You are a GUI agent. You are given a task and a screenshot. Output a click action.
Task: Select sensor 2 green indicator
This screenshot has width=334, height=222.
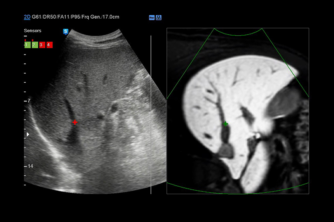34,45
